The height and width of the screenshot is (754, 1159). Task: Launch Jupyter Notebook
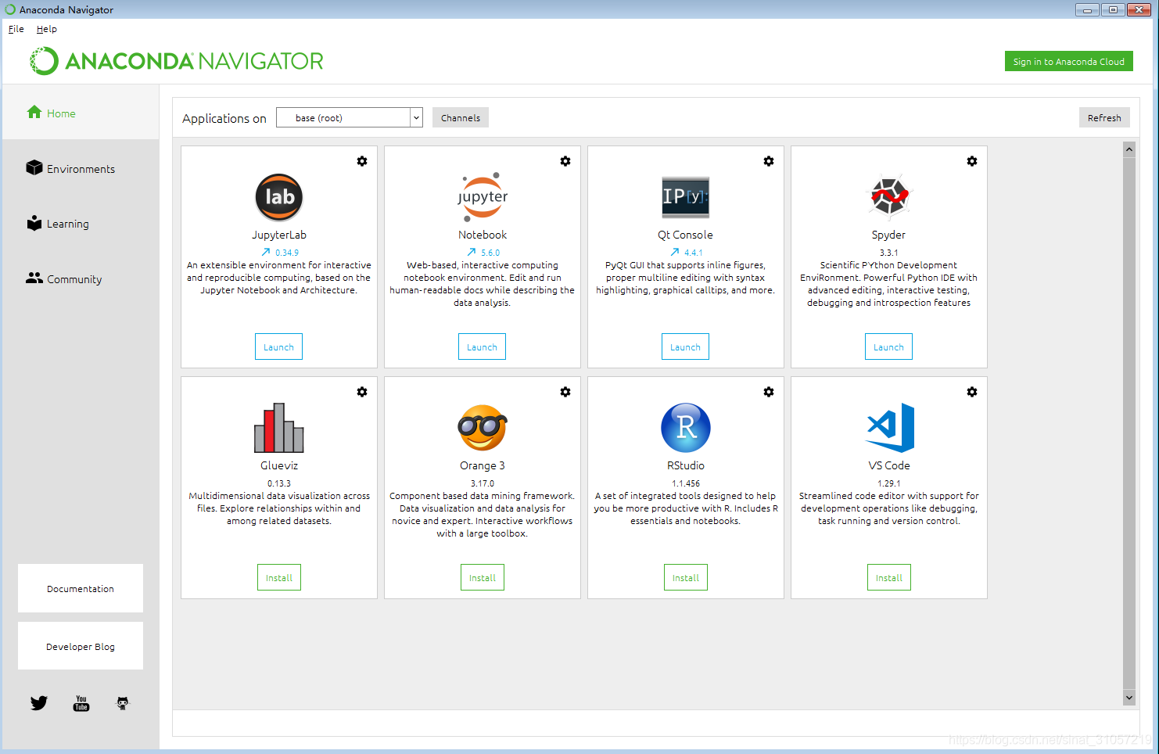pyautogui.click(x=482, y=346)
